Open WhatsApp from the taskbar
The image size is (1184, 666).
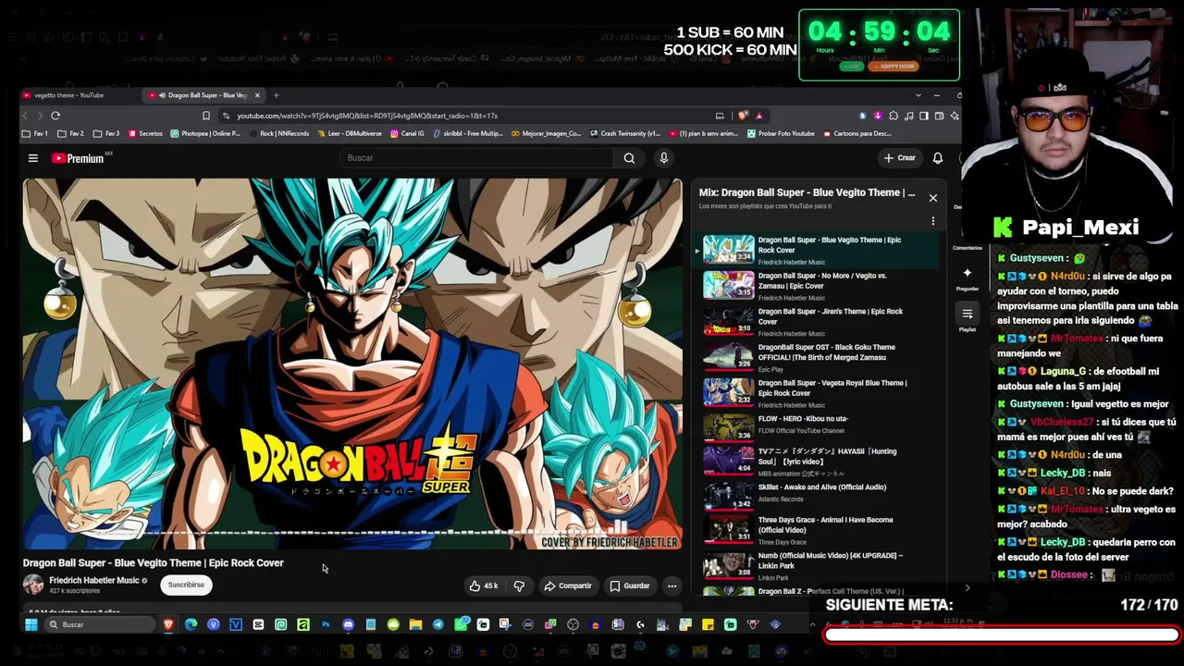tap(461, 624)
